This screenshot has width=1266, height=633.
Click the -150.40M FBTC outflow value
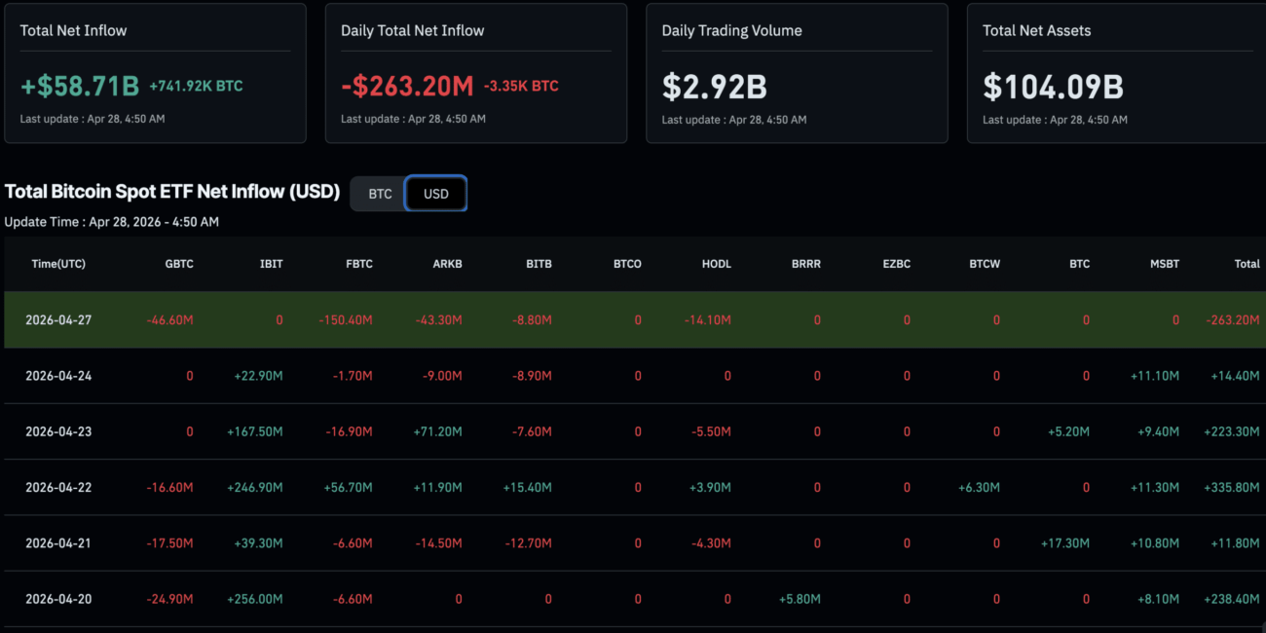pyautogui.click(x=345, y=319)
